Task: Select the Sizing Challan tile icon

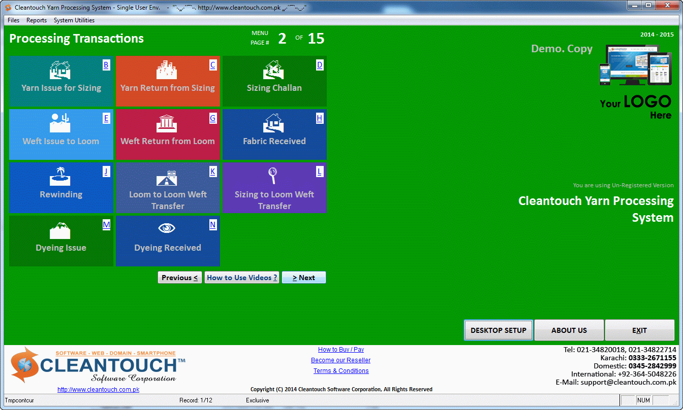Action: (273, 70)
